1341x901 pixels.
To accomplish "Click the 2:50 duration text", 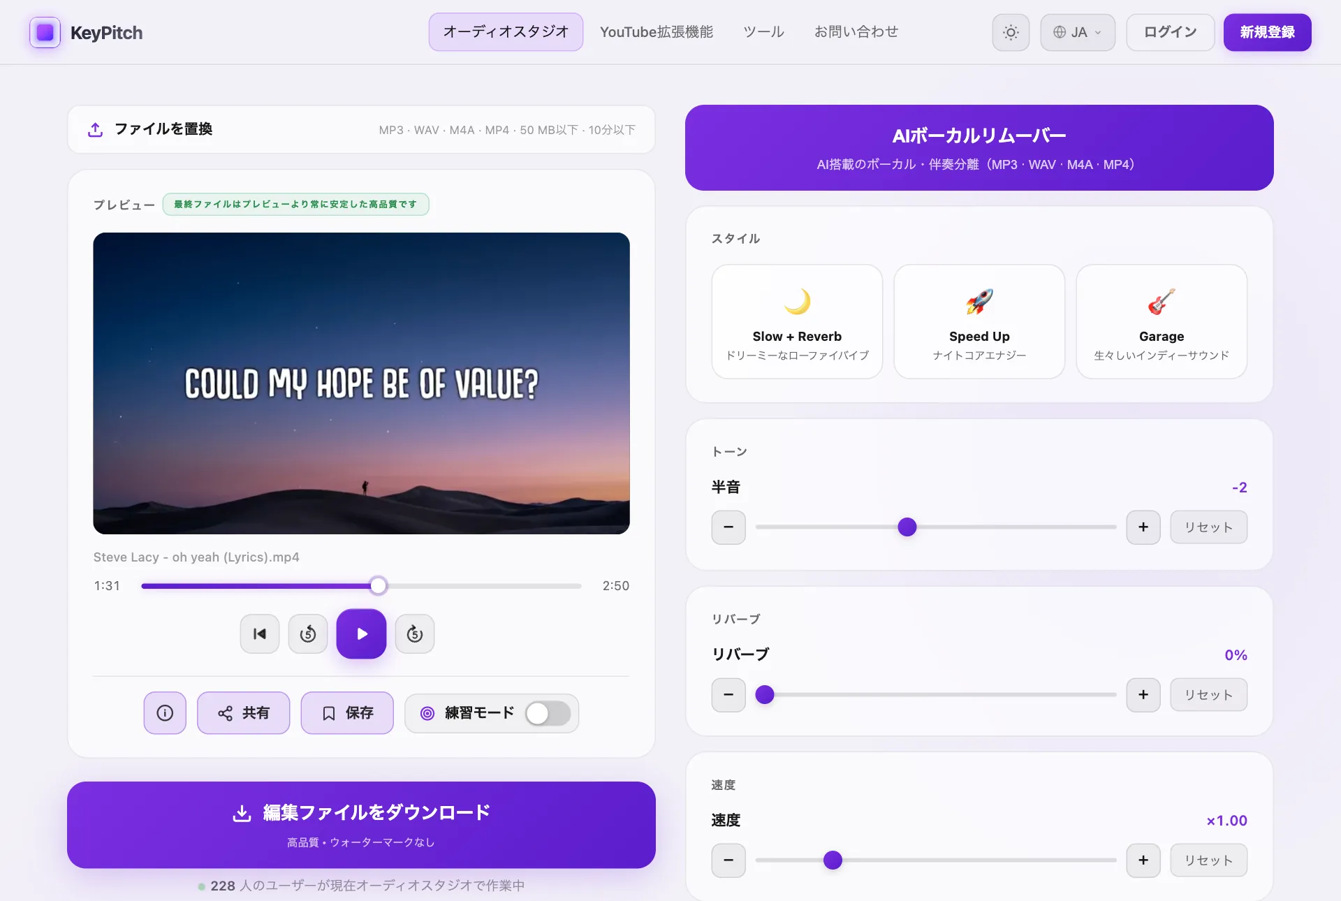I will click(616, 586).
